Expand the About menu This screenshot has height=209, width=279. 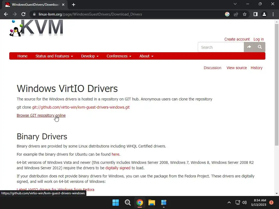coord(146,56)
